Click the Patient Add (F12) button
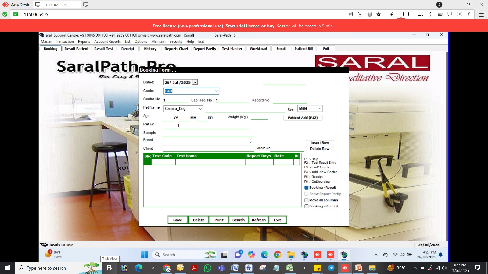This screenshot has height=274, width=488. click(x=303, y=118)
